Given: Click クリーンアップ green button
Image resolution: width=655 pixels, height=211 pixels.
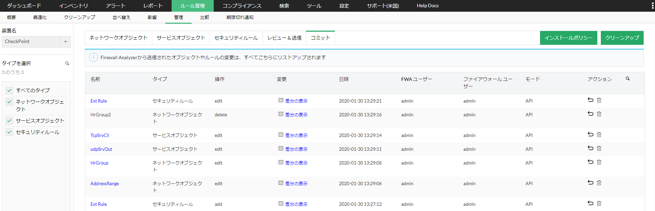Looking at the screenshot, I should point(622,38).
